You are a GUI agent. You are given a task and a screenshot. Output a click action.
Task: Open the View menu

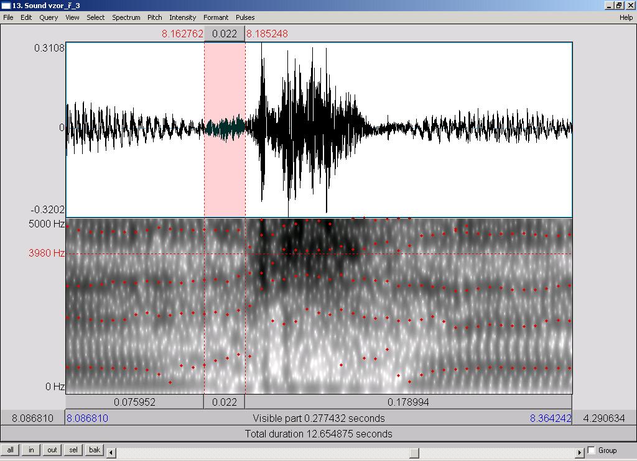[x=72, y=17]
